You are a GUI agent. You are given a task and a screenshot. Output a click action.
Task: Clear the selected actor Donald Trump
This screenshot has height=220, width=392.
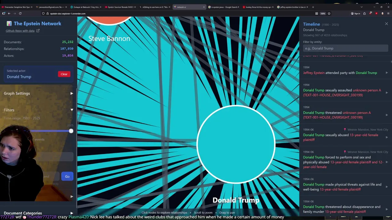[x=64, y=74]
